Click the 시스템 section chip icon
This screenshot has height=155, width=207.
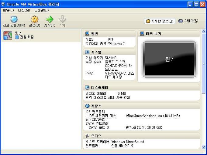point(87,52)
